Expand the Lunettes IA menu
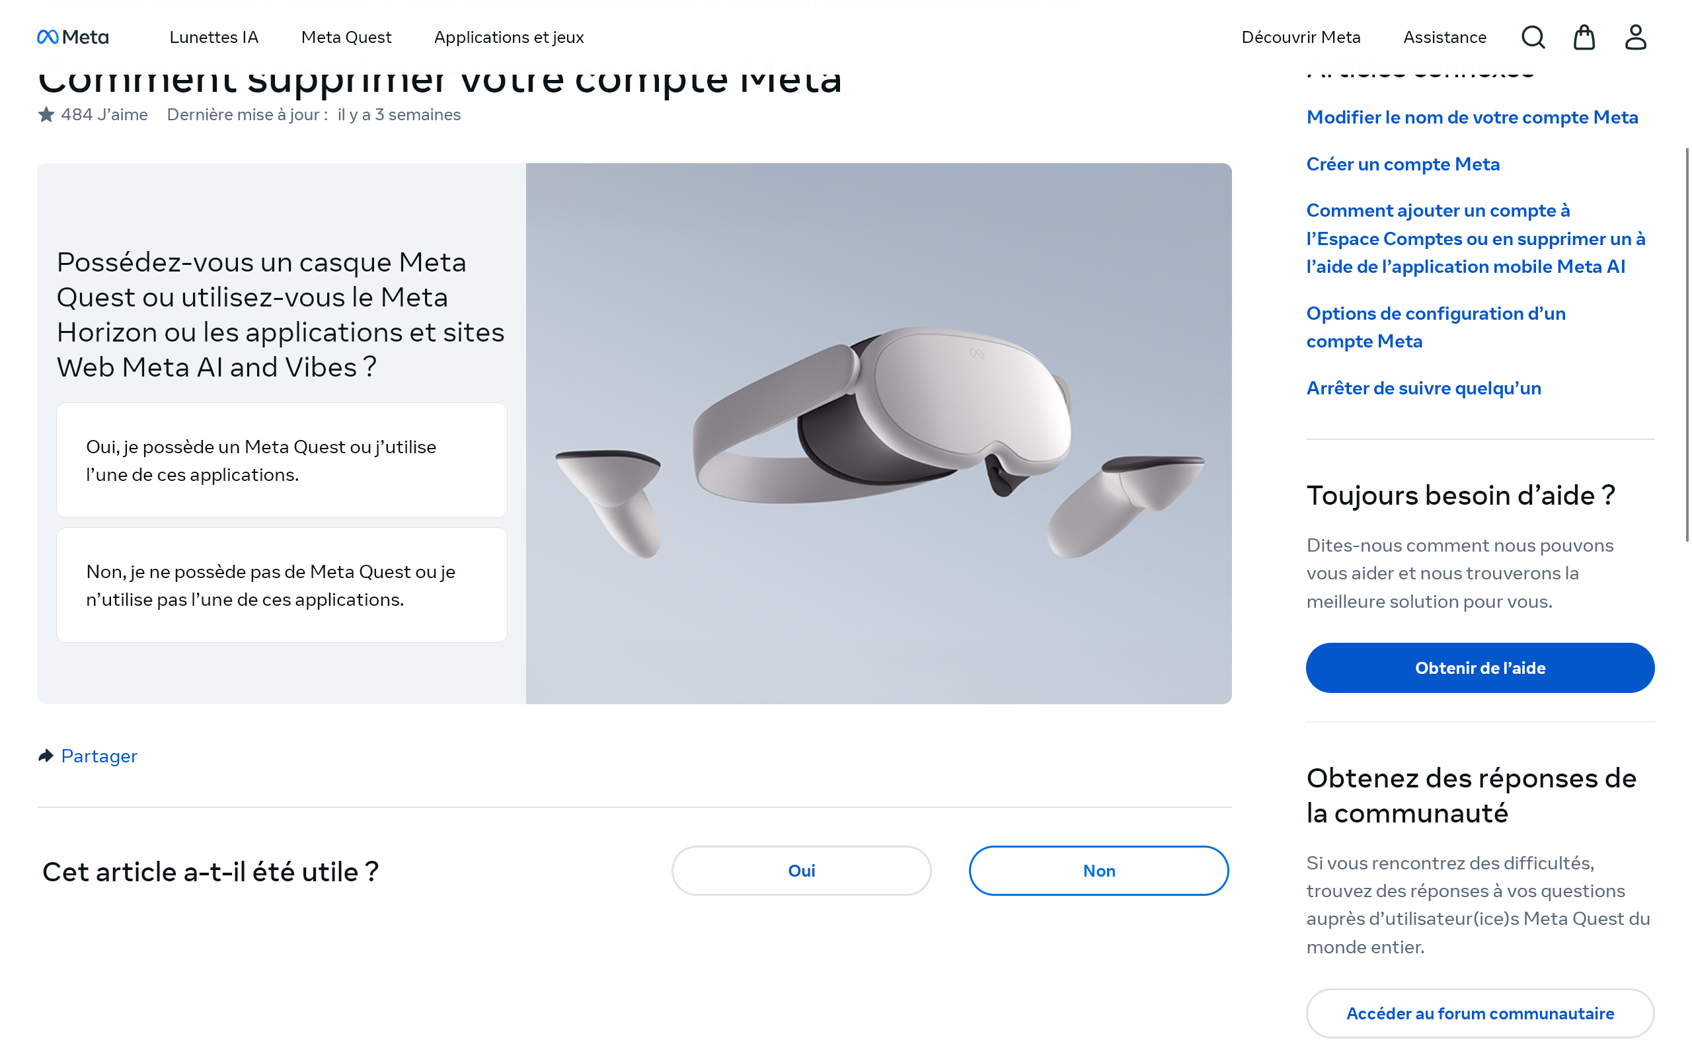This screenshot has height=1057, width=1692. 213,37
